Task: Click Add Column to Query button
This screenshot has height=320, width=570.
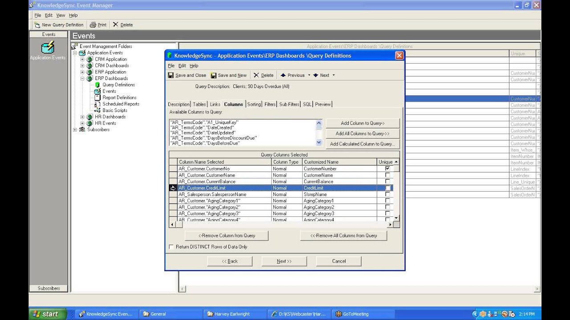Action: (362, 123)
